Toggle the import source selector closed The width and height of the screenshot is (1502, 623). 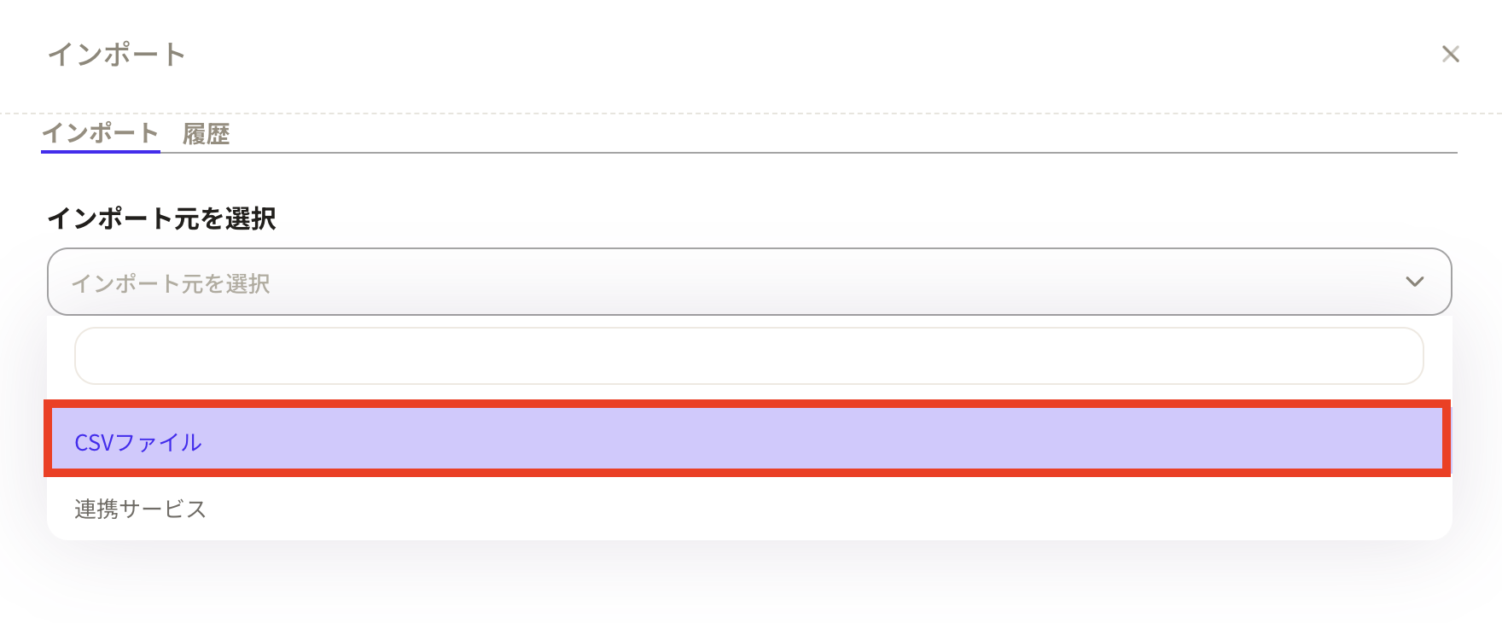point(1414,282)
